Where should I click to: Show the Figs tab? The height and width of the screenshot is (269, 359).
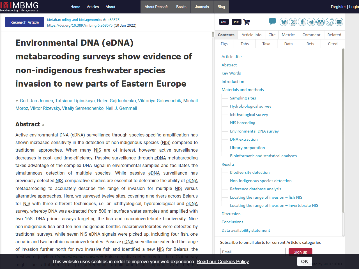click(x=224, y=44)
